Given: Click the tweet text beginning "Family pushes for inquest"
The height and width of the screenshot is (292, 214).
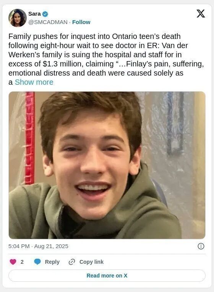Looking at the screenshot, I should point(106,59).
